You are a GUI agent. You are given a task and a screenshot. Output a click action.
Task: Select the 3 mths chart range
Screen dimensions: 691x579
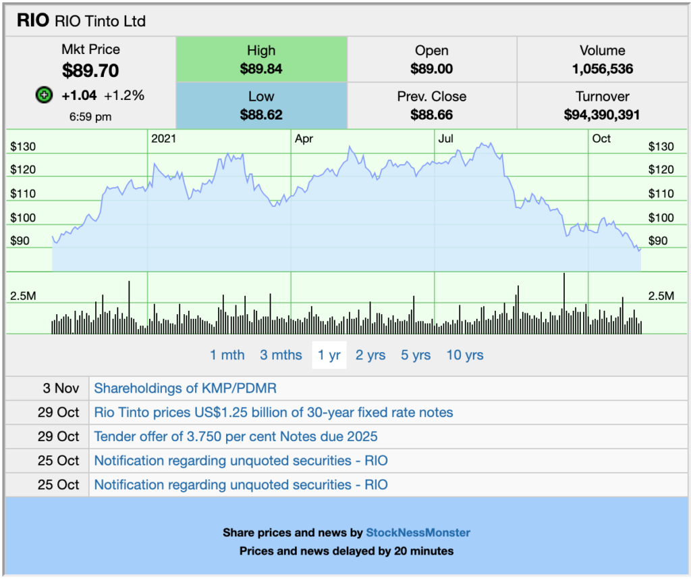(281, 355)
